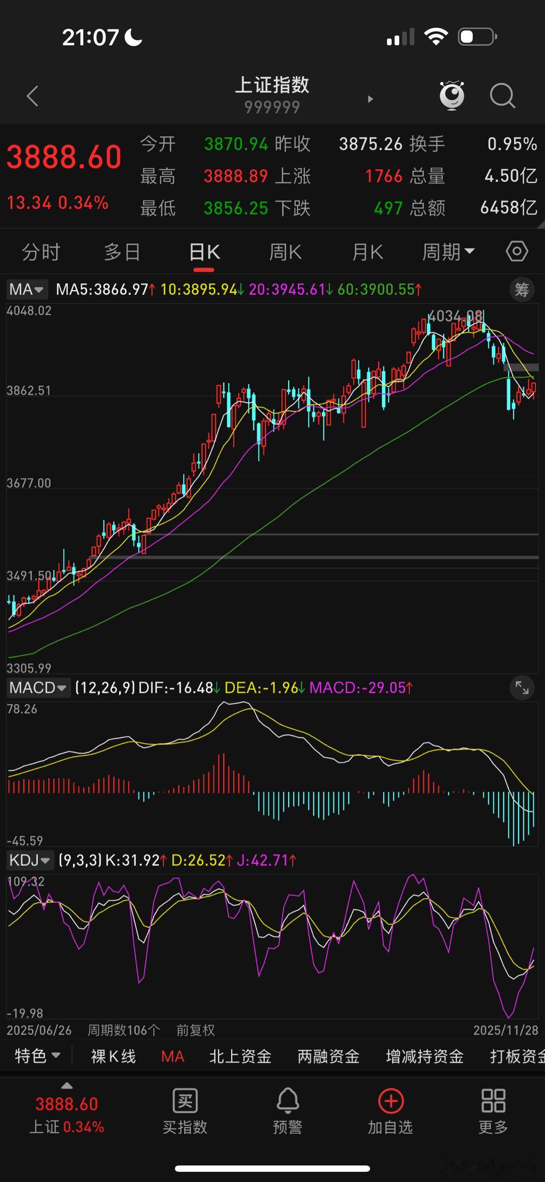Screen dimensions: 545x1182
Task: Select 打板资金 overlay option
Action: 517,1056
